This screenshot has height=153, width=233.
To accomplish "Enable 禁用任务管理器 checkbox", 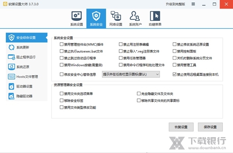I will coord(121,58).
